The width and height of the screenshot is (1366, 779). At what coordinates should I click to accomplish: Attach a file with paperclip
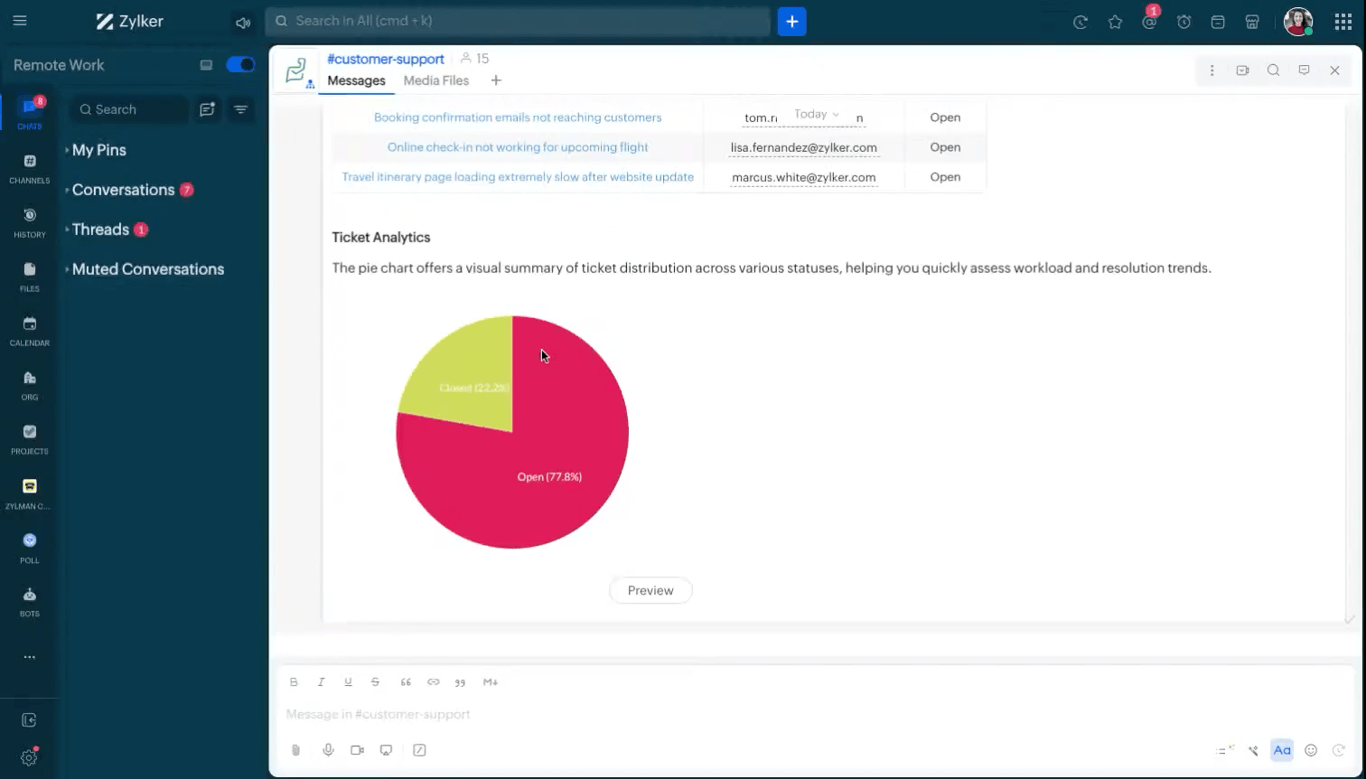click(295, 750)
